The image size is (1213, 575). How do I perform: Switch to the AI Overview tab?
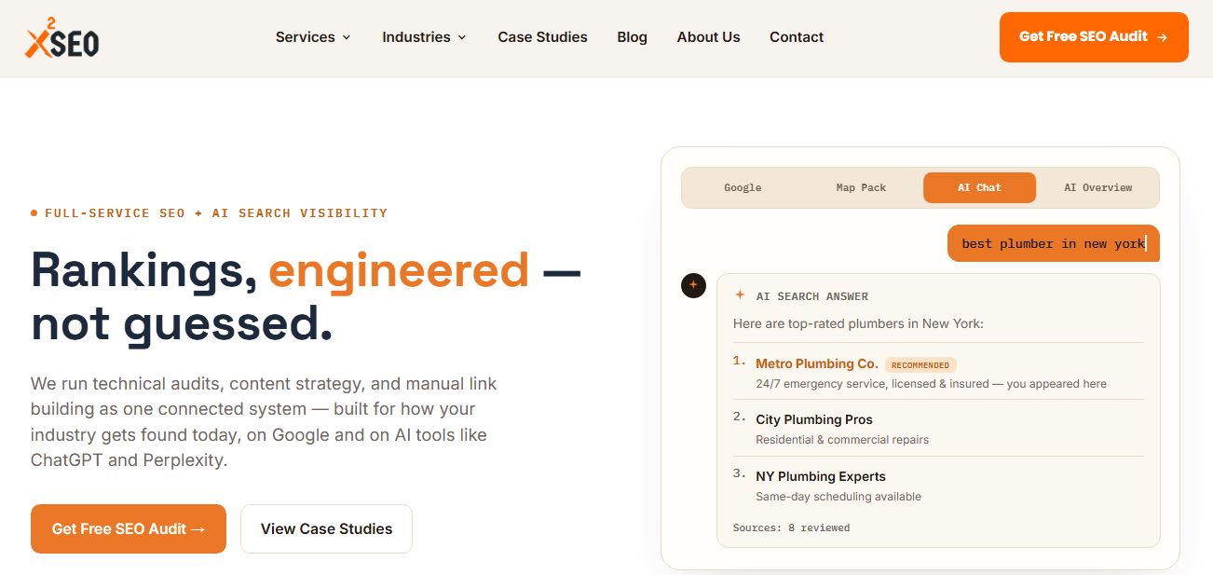[1097, 187]
